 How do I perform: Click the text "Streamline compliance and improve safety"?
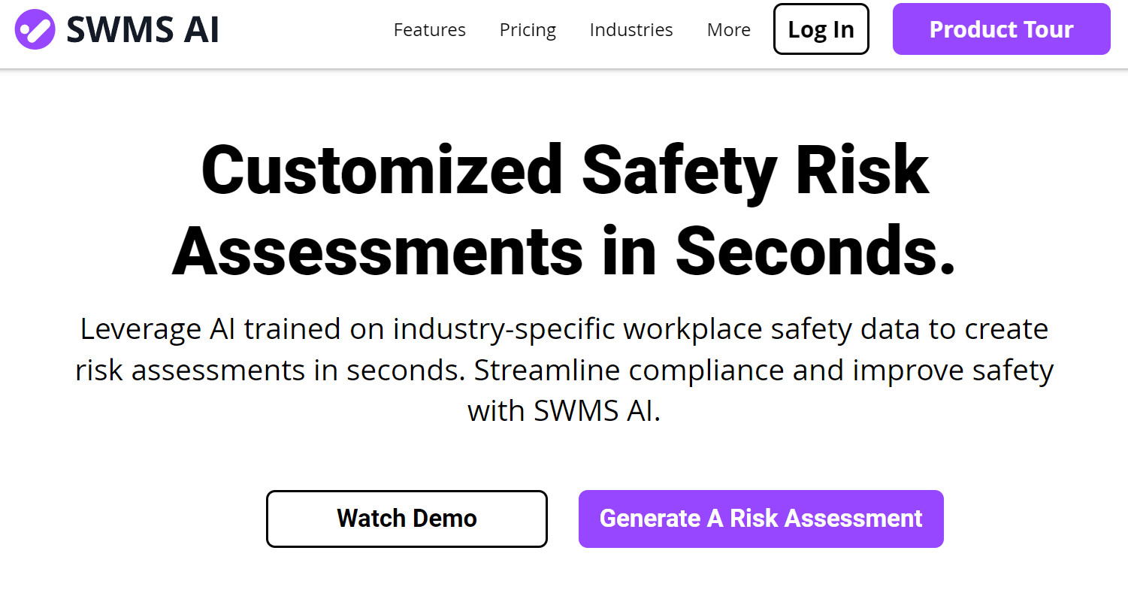[764, 371]
